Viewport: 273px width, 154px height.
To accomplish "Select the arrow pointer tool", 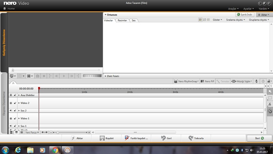I will [x=270, y=92].
